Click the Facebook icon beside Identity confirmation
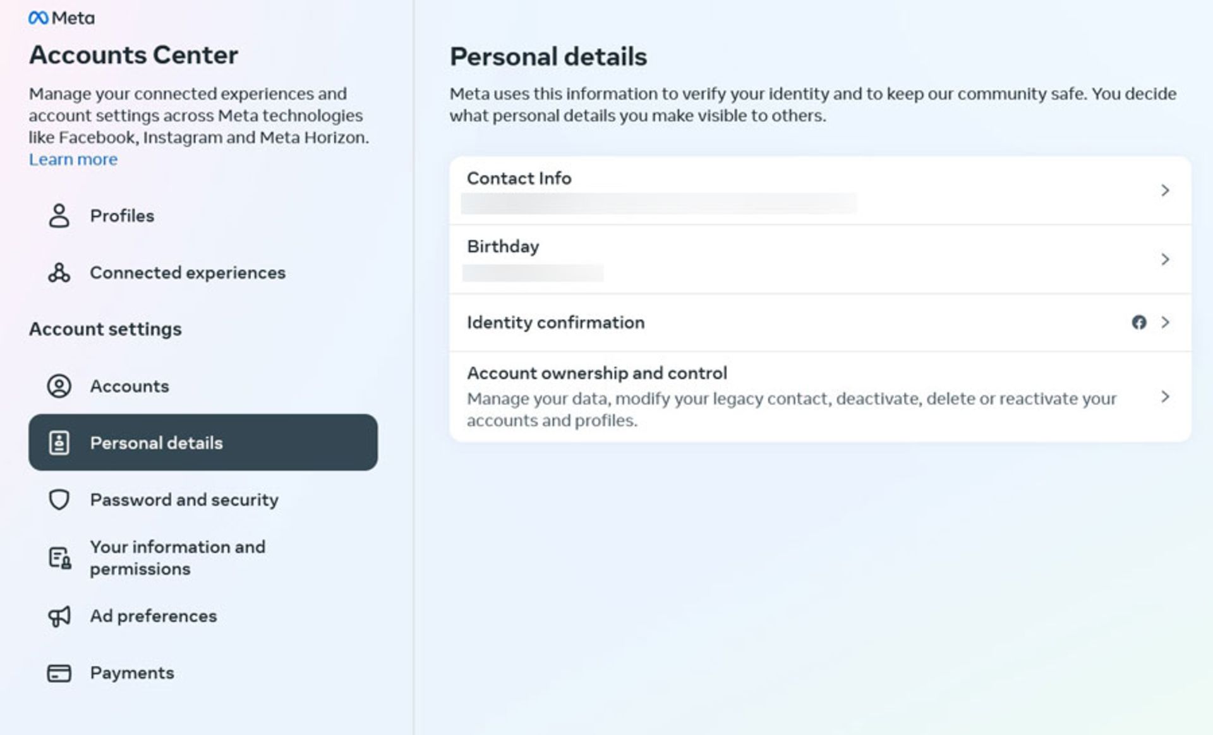Image resolution: width=1213 pixels, height=735 pixels. [x=1139, y=322]
